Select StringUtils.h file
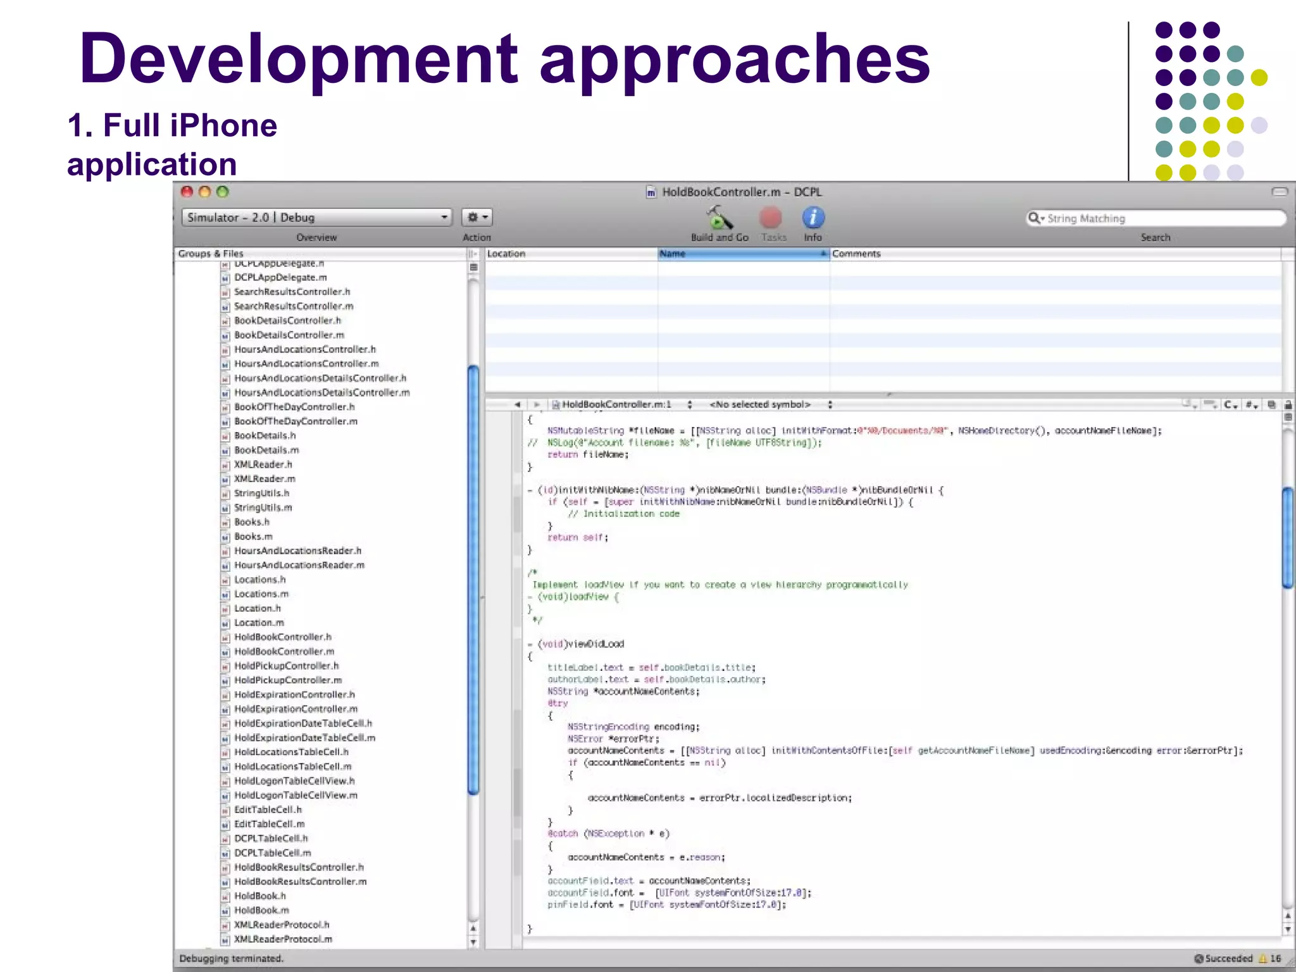 pos(261,493)
